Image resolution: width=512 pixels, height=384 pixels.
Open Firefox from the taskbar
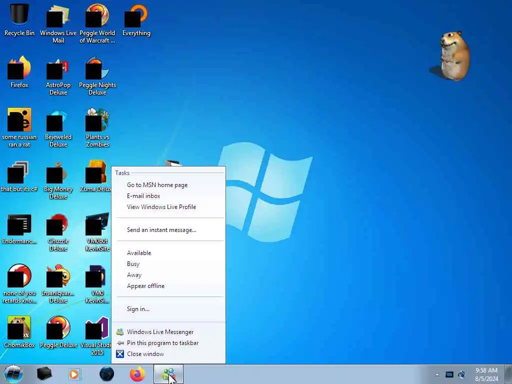137,374
